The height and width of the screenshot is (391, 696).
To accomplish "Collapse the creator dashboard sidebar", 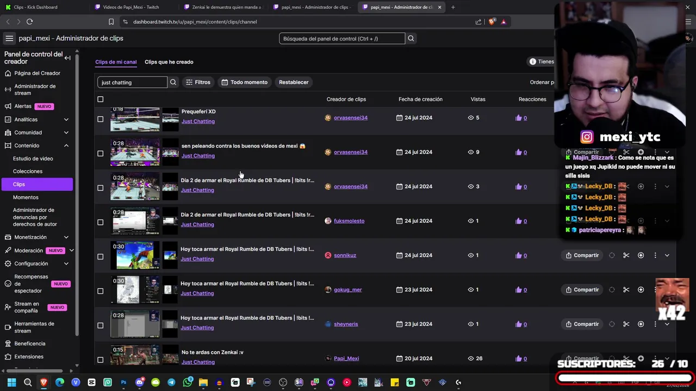I will pyautogui.click(x=67, y=58).
